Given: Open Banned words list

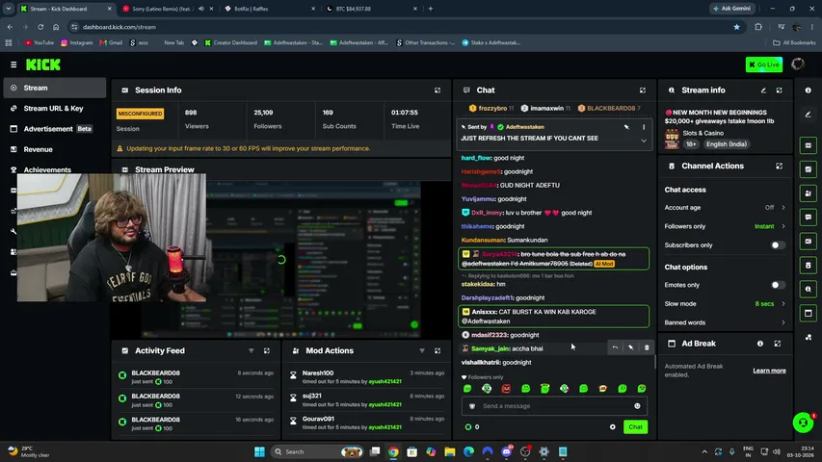Looking at the screenshot, I should click(725, 322).
